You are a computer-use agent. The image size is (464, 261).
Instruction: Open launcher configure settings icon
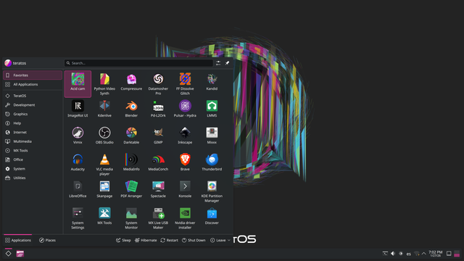point(218,63)
